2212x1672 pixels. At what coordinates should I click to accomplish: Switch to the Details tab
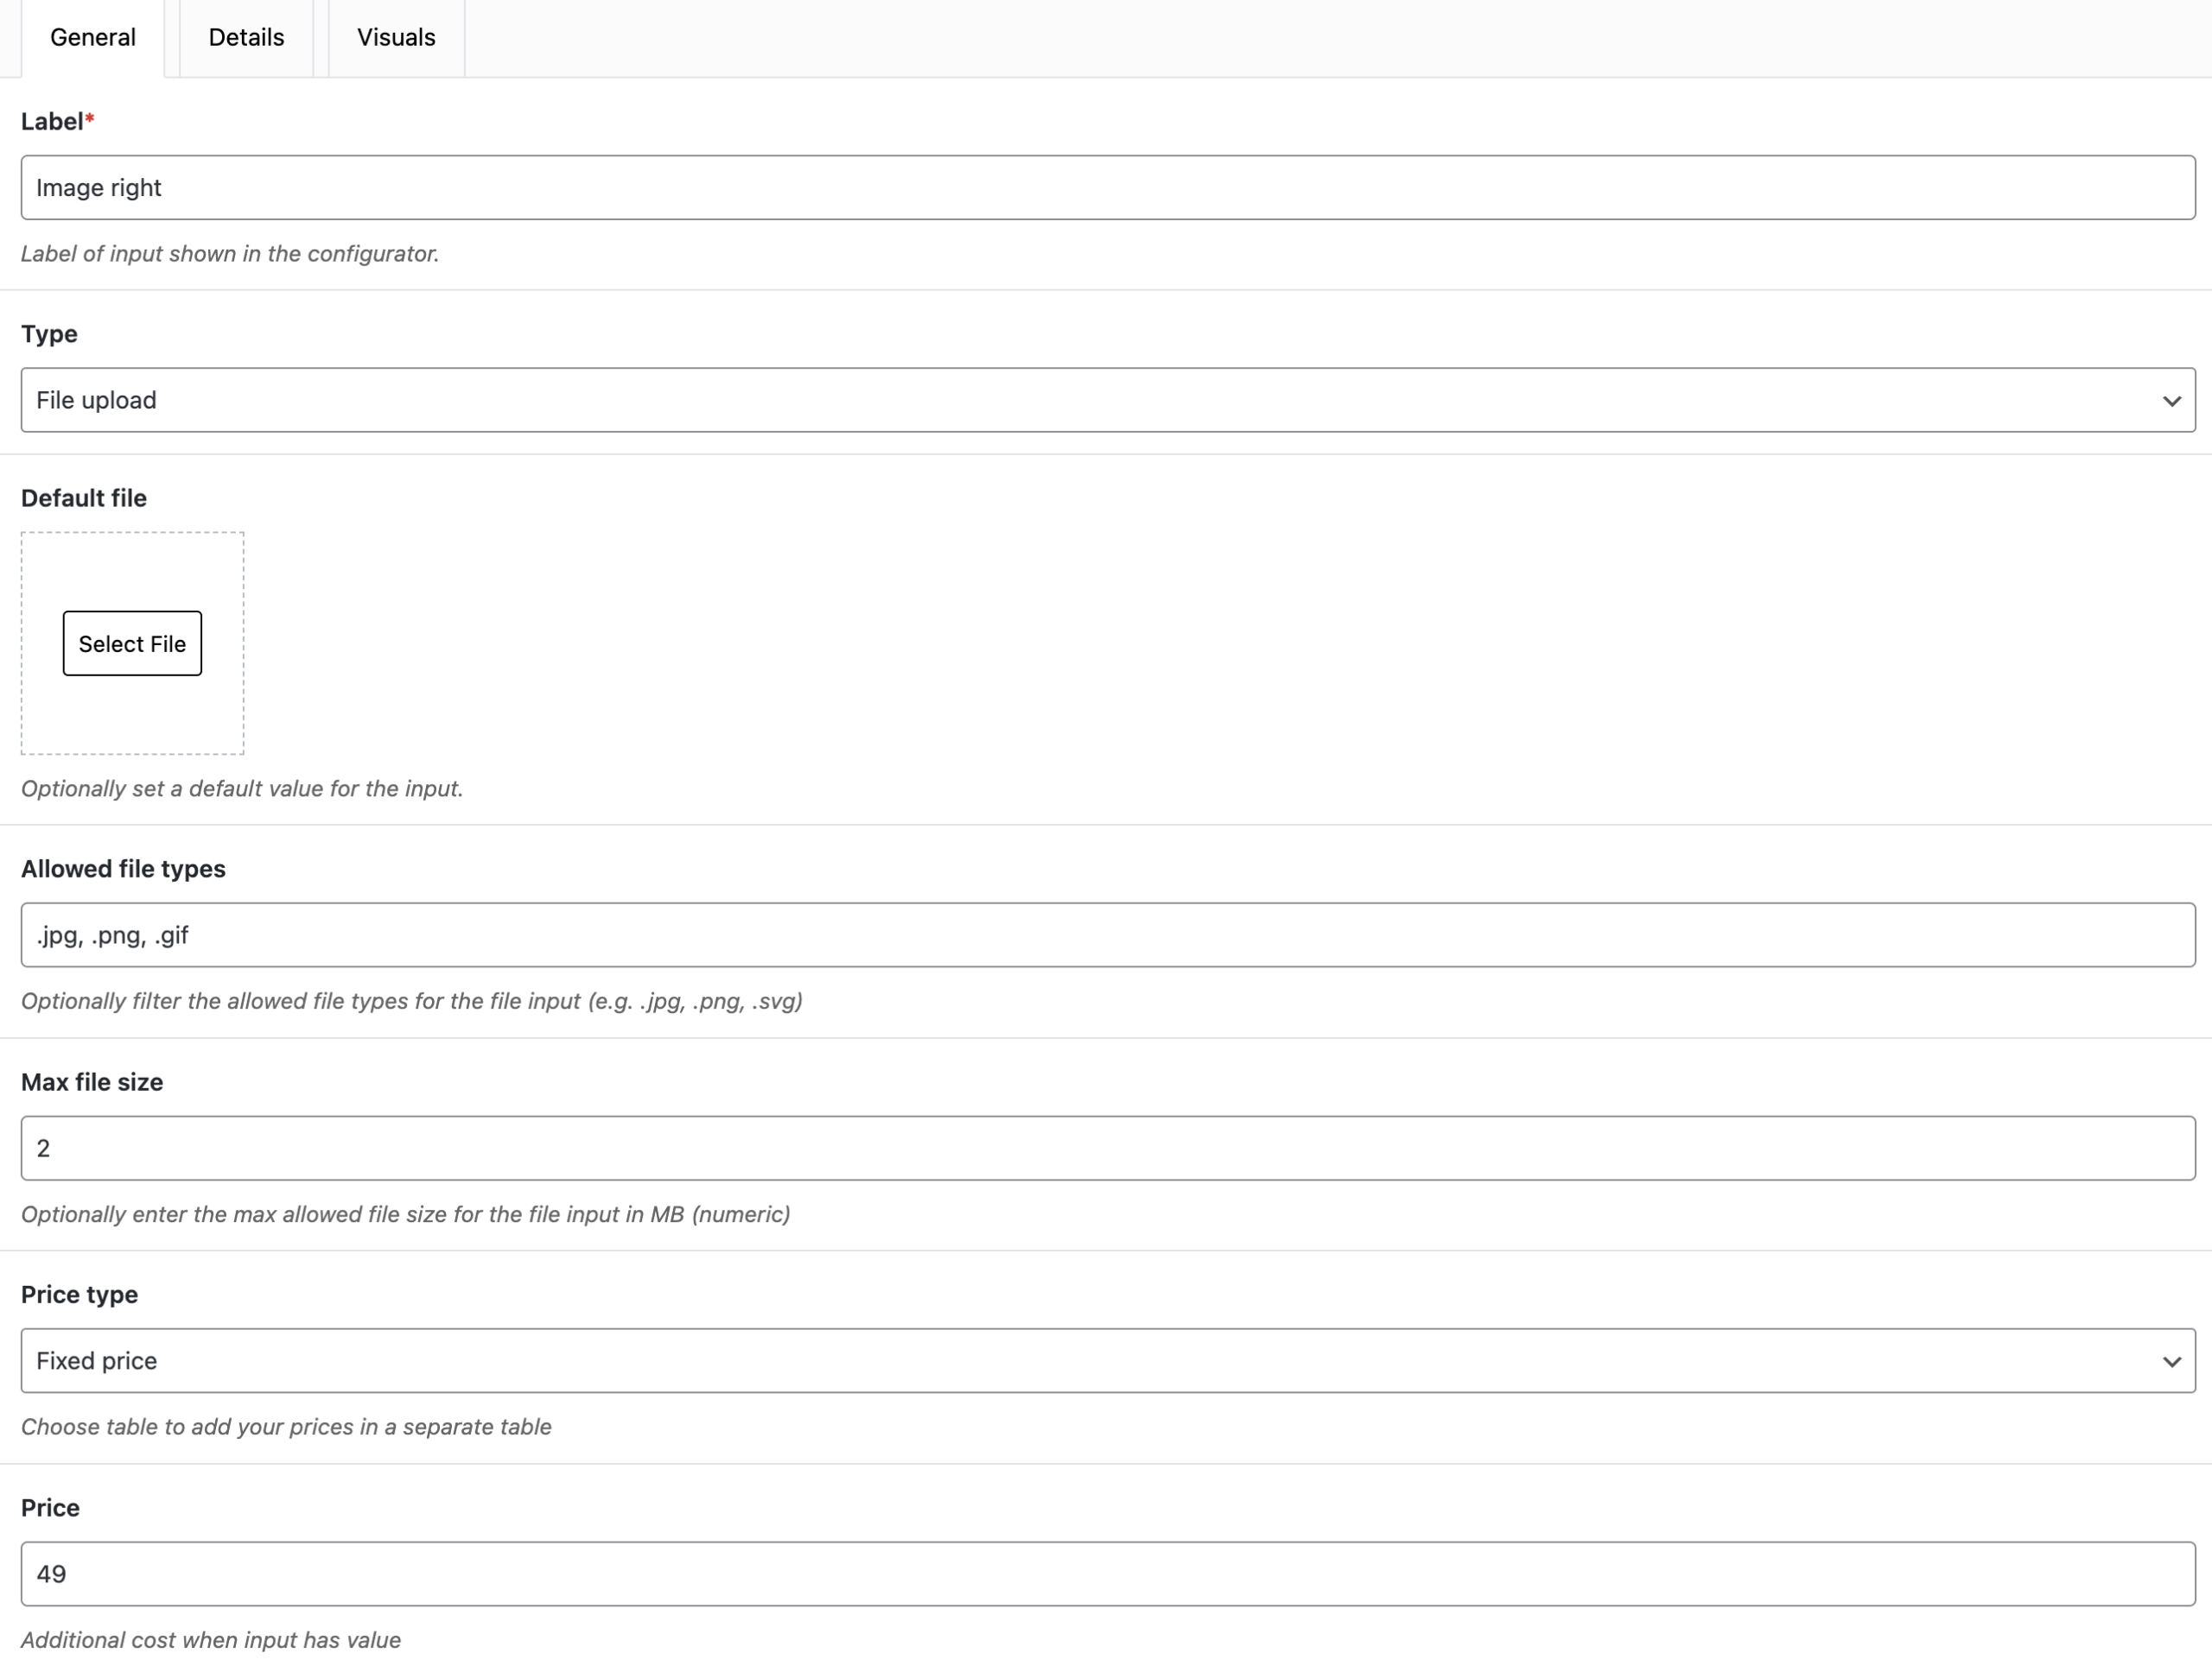coord(246,38)
